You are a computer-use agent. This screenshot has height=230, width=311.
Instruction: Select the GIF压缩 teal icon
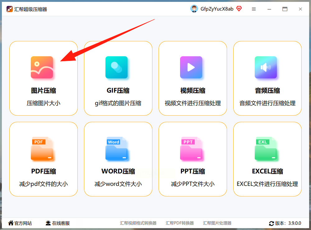(x=116, y=67)
